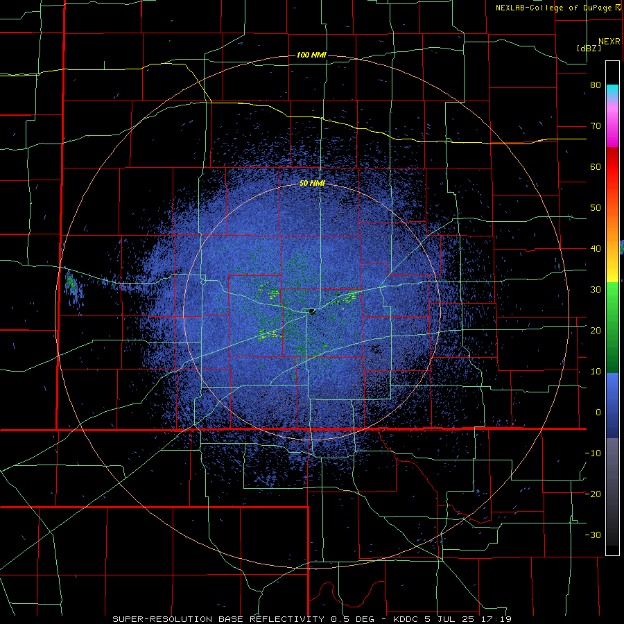Screen dimensions: 624x624
Task: Click the 20 value on the dBZ scale
Action: (x=596, y=331)
